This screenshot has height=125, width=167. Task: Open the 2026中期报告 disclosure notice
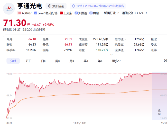tap(98, 6)
